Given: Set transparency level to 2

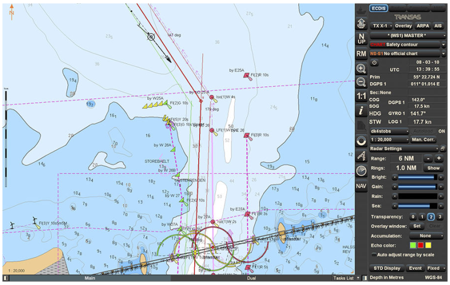Looking at the screenshot, I should (x=431, y=217).
